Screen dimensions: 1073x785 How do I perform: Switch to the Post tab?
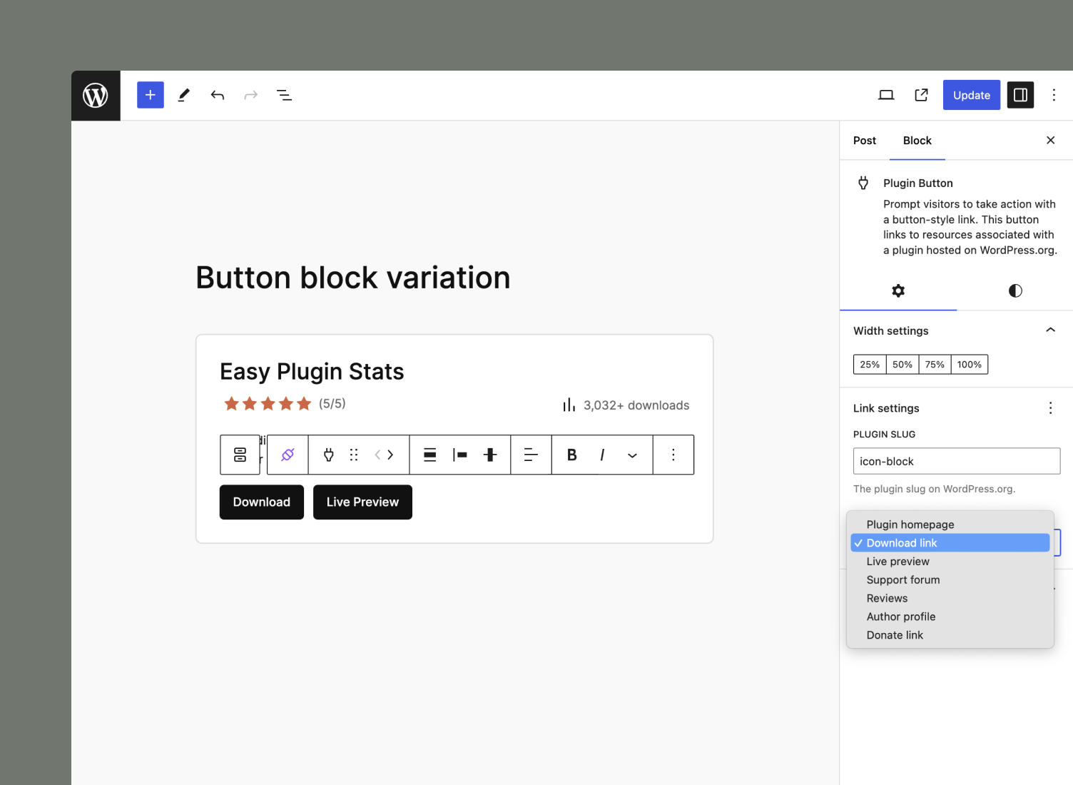pyautogui.click(x=865, y=141)
